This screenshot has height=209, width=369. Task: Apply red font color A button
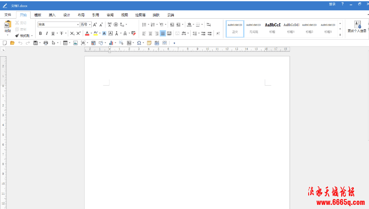coord(87,34)
